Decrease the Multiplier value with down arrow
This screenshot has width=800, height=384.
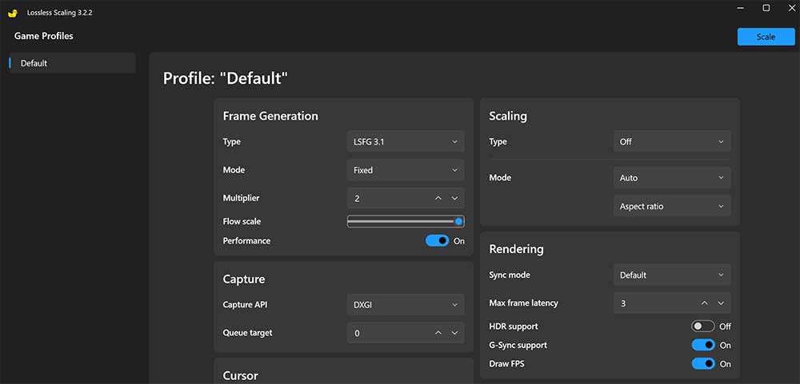[x=454, y=198]
